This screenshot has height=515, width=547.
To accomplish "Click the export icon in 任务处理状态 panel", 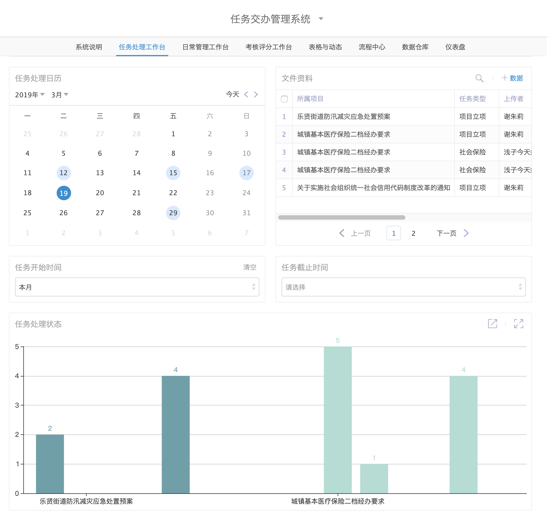I will click(493, 324).
